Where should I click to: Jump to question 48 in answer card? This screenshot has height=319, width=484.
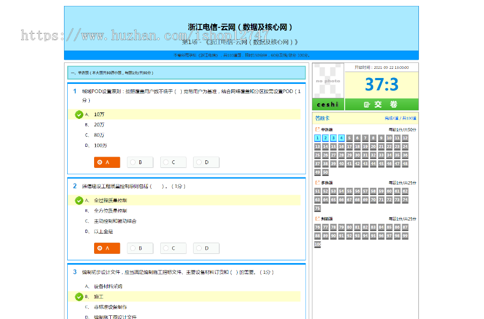(405, 164)
